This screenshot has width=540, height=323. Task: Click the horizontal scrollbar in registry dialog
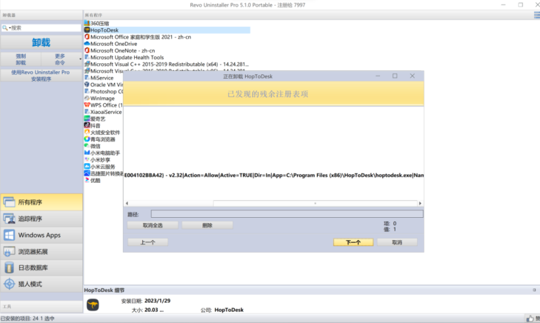[x=315, y=203]
